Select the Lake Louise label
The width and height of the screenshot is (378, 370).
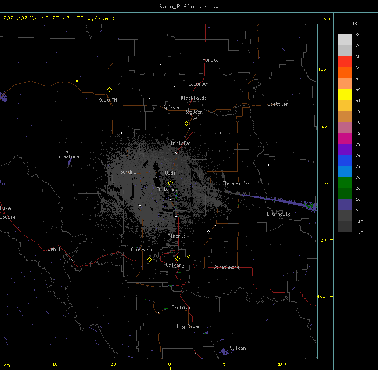(x=8, y=213)
